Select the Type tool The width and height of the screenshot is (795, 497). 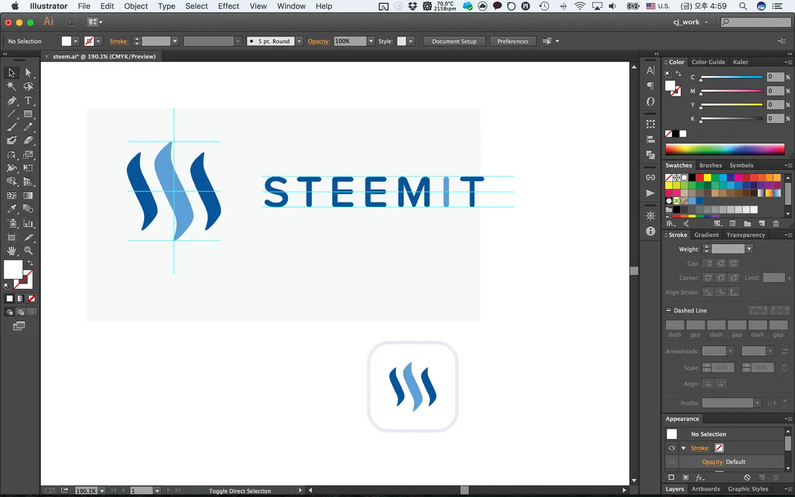tap(28, 101)
